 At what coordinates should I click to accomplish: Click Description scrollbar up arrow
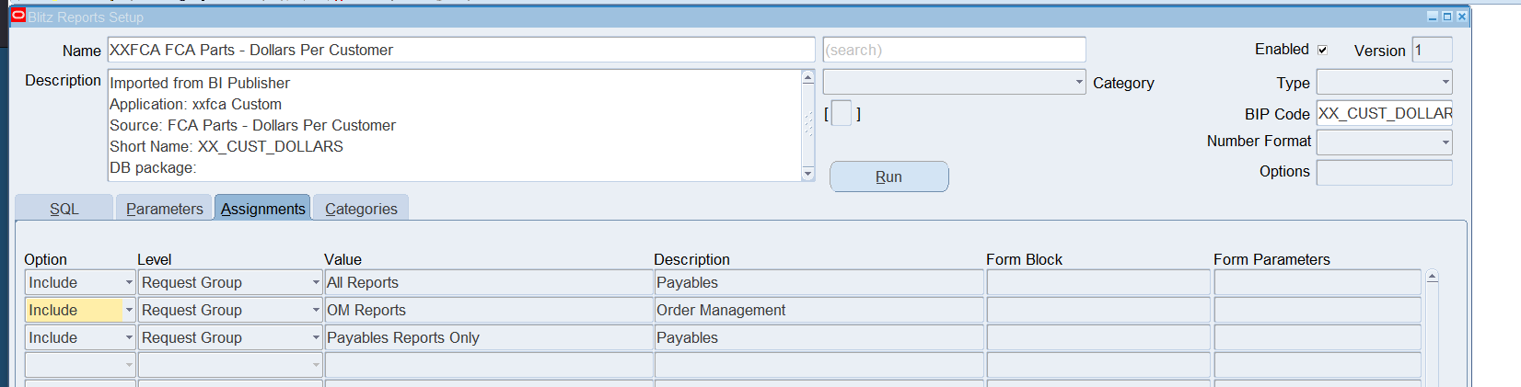coord(808,77)
